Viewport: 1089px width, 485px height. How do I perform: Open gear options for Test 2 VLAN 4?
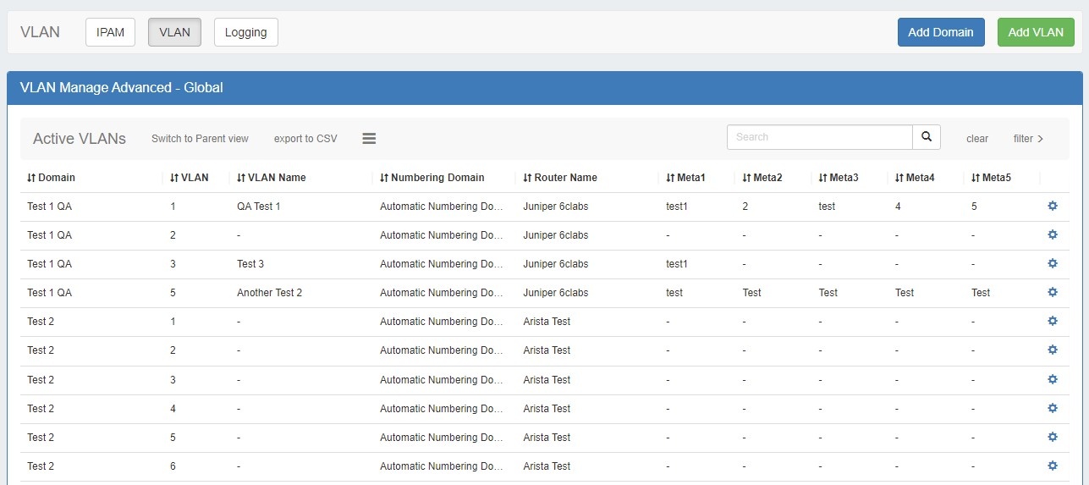click(x=1053, y=408)
